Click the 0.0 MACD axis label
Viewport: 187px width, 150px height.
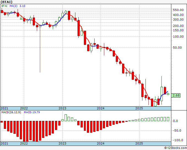click(175, 121)
